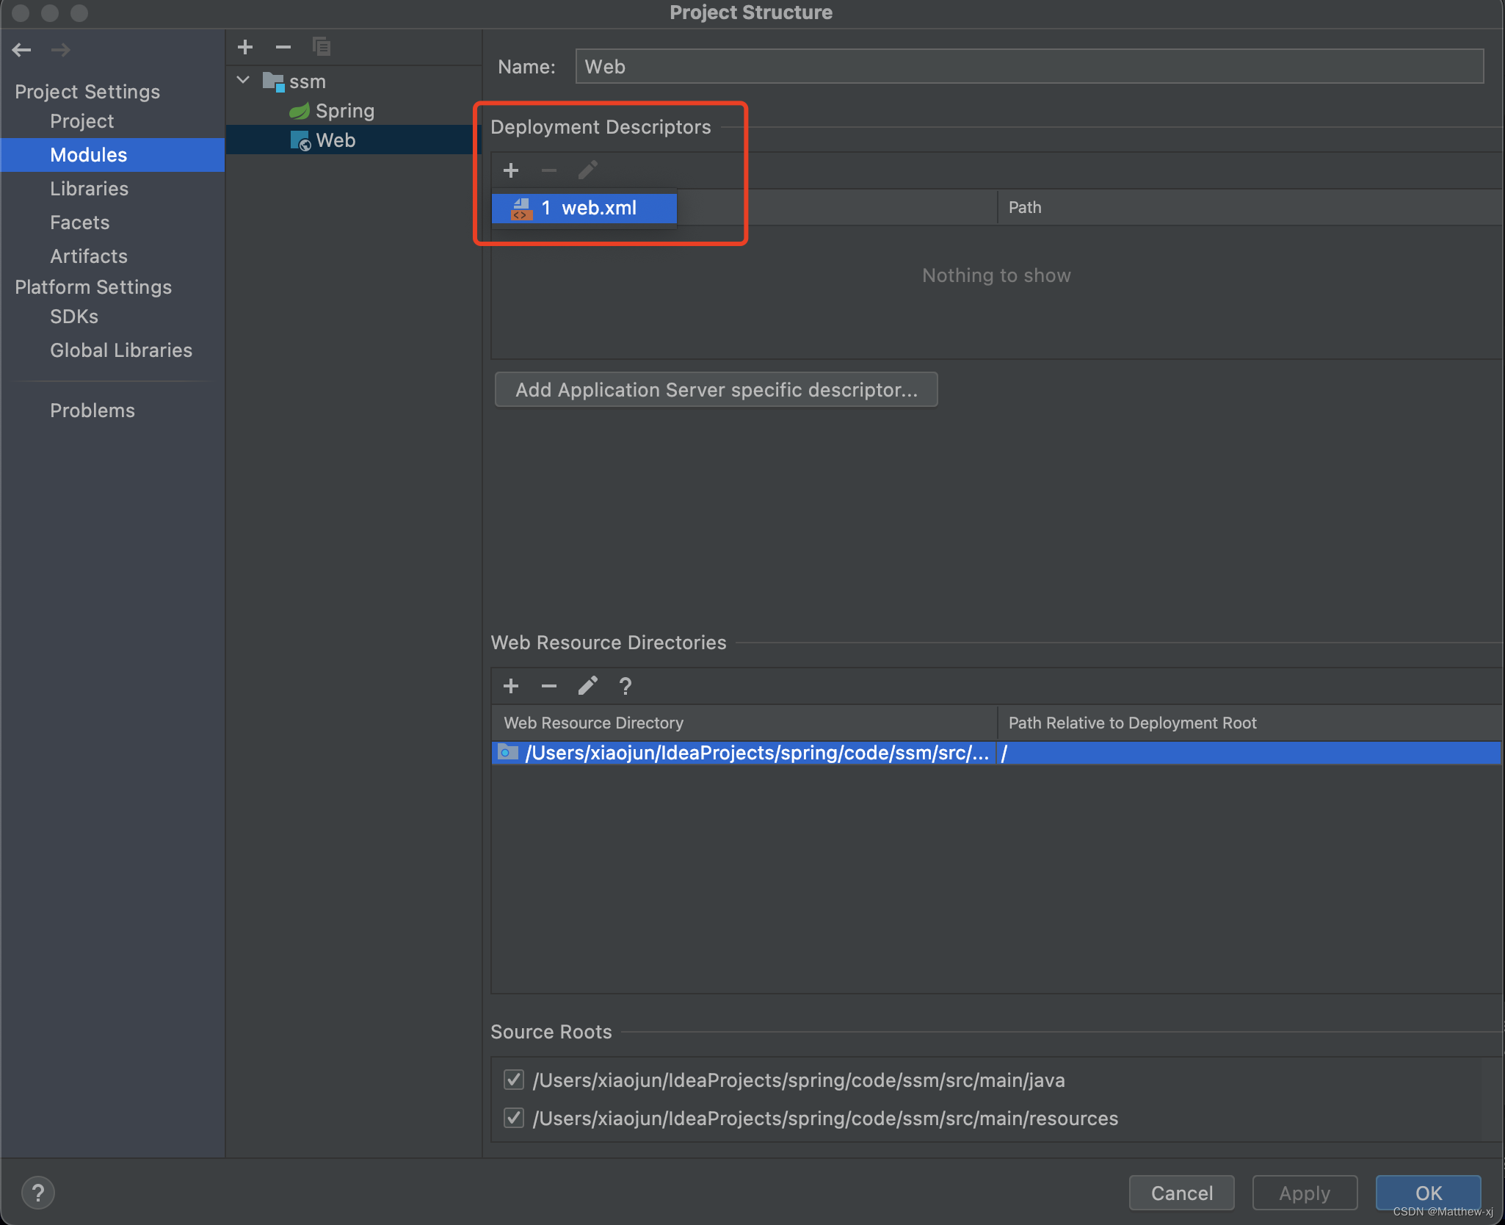Click the add module plus icon
This screenshot has height=1225, width=1505.
(245, 47)
